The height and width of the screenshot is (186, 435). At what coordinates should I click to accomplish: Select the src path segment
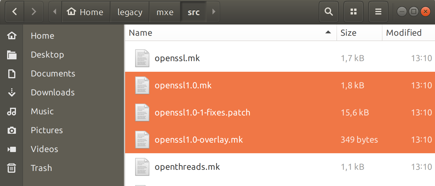pyautogui.click(x=194, y=12)
